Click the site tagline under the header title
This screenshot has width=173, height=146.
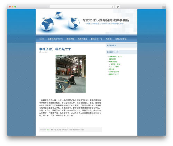[105, 23]
